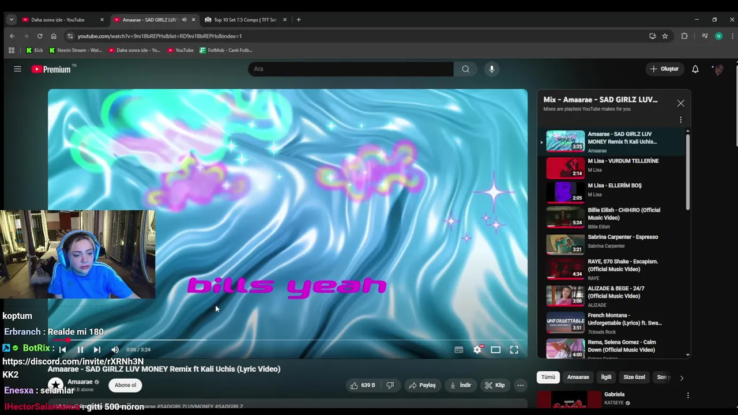Viewport: 738px width, 415px height.
Task: Open the Amaarae channel name link
Action: (x=80, y=382)
